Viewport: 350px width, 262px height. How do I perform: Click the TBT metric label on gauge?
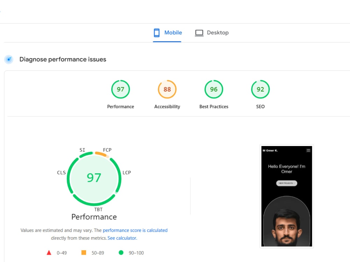[x=98, y=210]
